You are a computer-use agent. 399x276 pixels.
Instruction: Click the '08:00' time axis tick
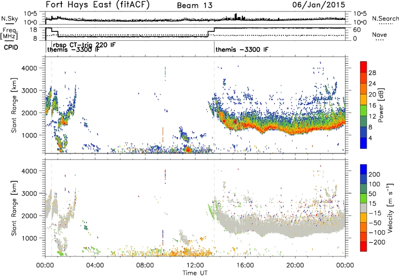point(145,266)
